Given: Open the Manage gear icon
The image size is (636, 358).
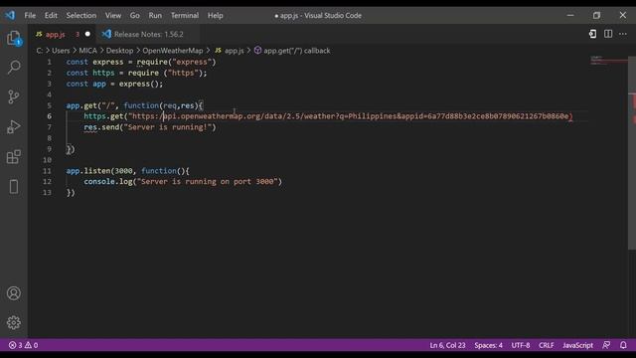Looking at the screenshot, I should 14,322.
